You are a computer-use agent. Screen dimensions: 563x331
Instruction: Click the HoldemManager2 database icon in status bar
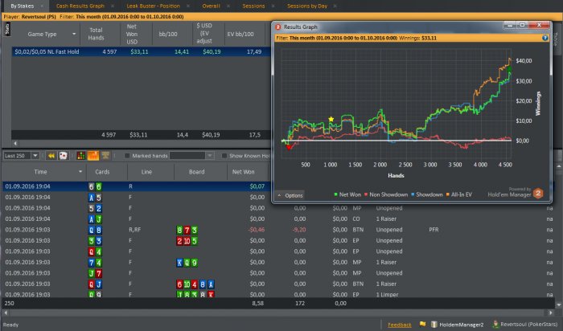[x=434, y=325]
